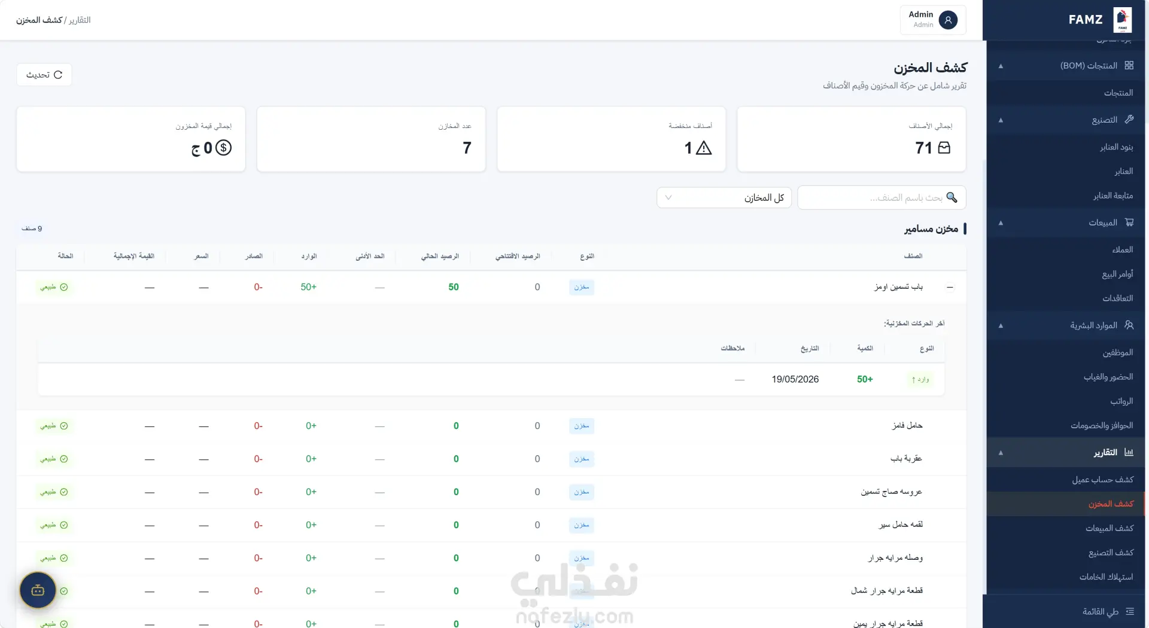Collapse the المبيعات sidebar section arrow
The width and height of the screenshot is (1149, 628).
click(x=1001, y=223)
